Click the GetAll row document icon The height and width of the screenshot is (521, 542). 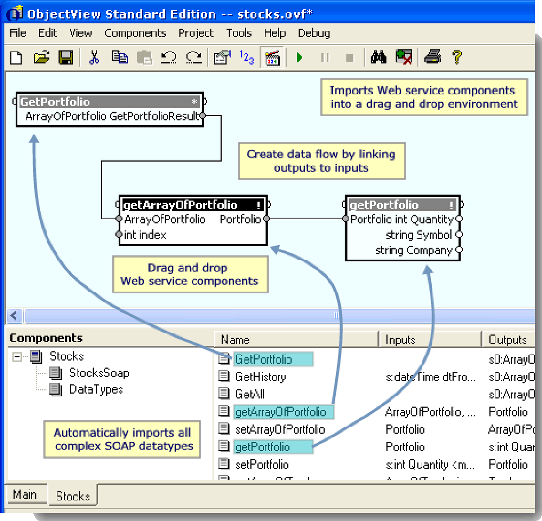coord(224,393)
